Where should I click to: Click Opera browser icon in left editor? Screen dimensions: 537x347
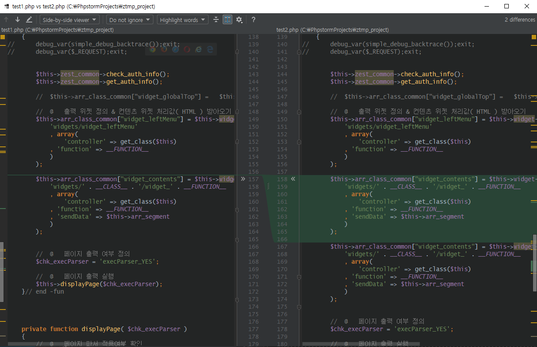[187, 49]
